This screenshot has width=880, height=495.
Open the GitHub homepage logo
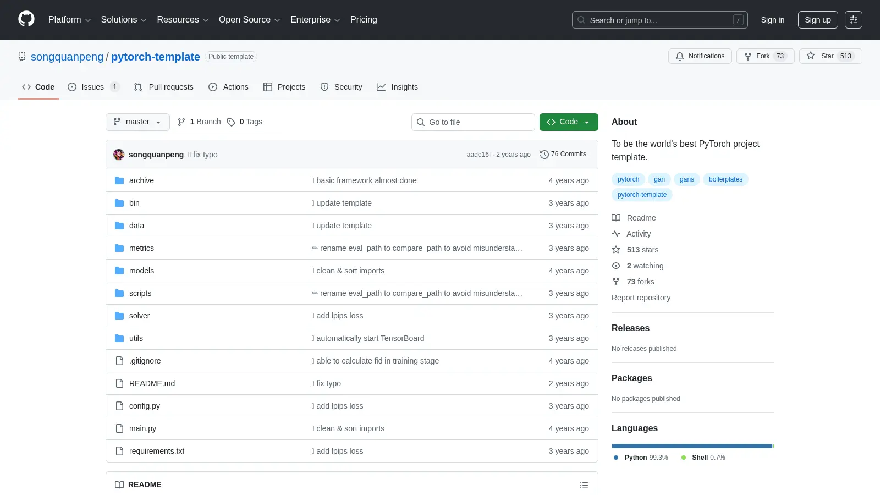(x=26, y=19)
